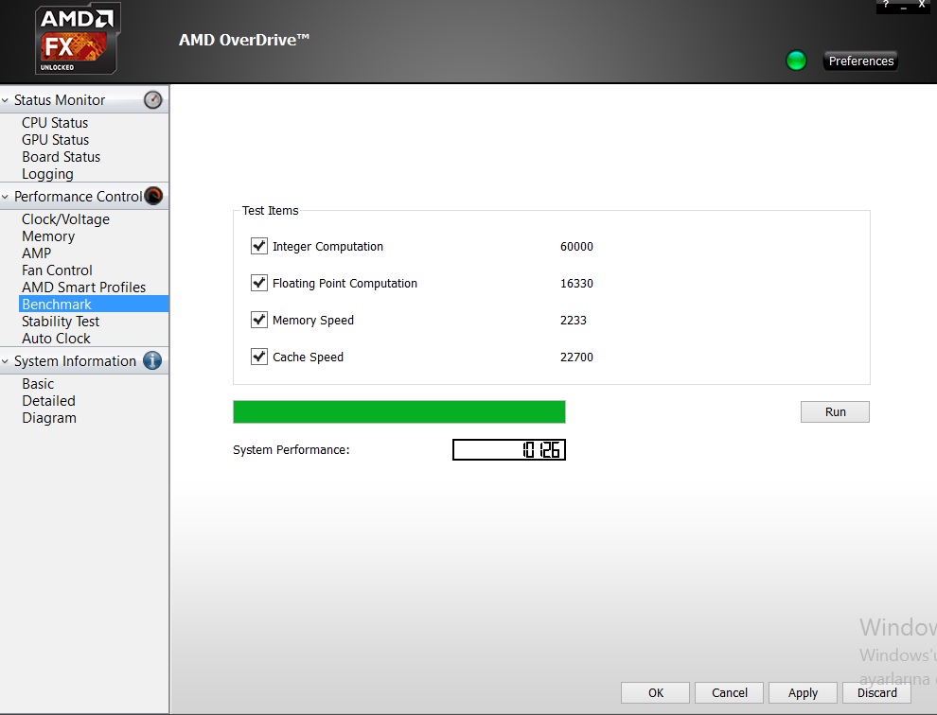Image resolution: width=937 pixels, height=715 pixels.
Task: Click the Floating Point score 16330
Action: click(x=576, y=283)
